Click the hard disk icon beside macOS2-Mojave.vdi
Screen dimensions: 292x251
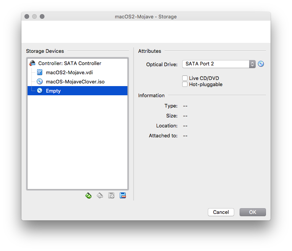point(40,72)
